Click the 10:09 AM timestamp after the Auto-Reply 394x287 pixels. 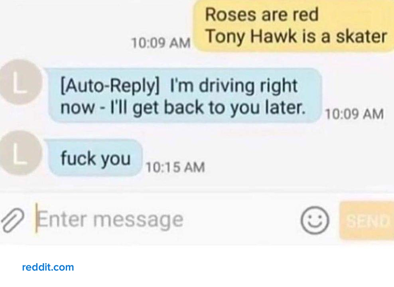(x=354, y=114)
